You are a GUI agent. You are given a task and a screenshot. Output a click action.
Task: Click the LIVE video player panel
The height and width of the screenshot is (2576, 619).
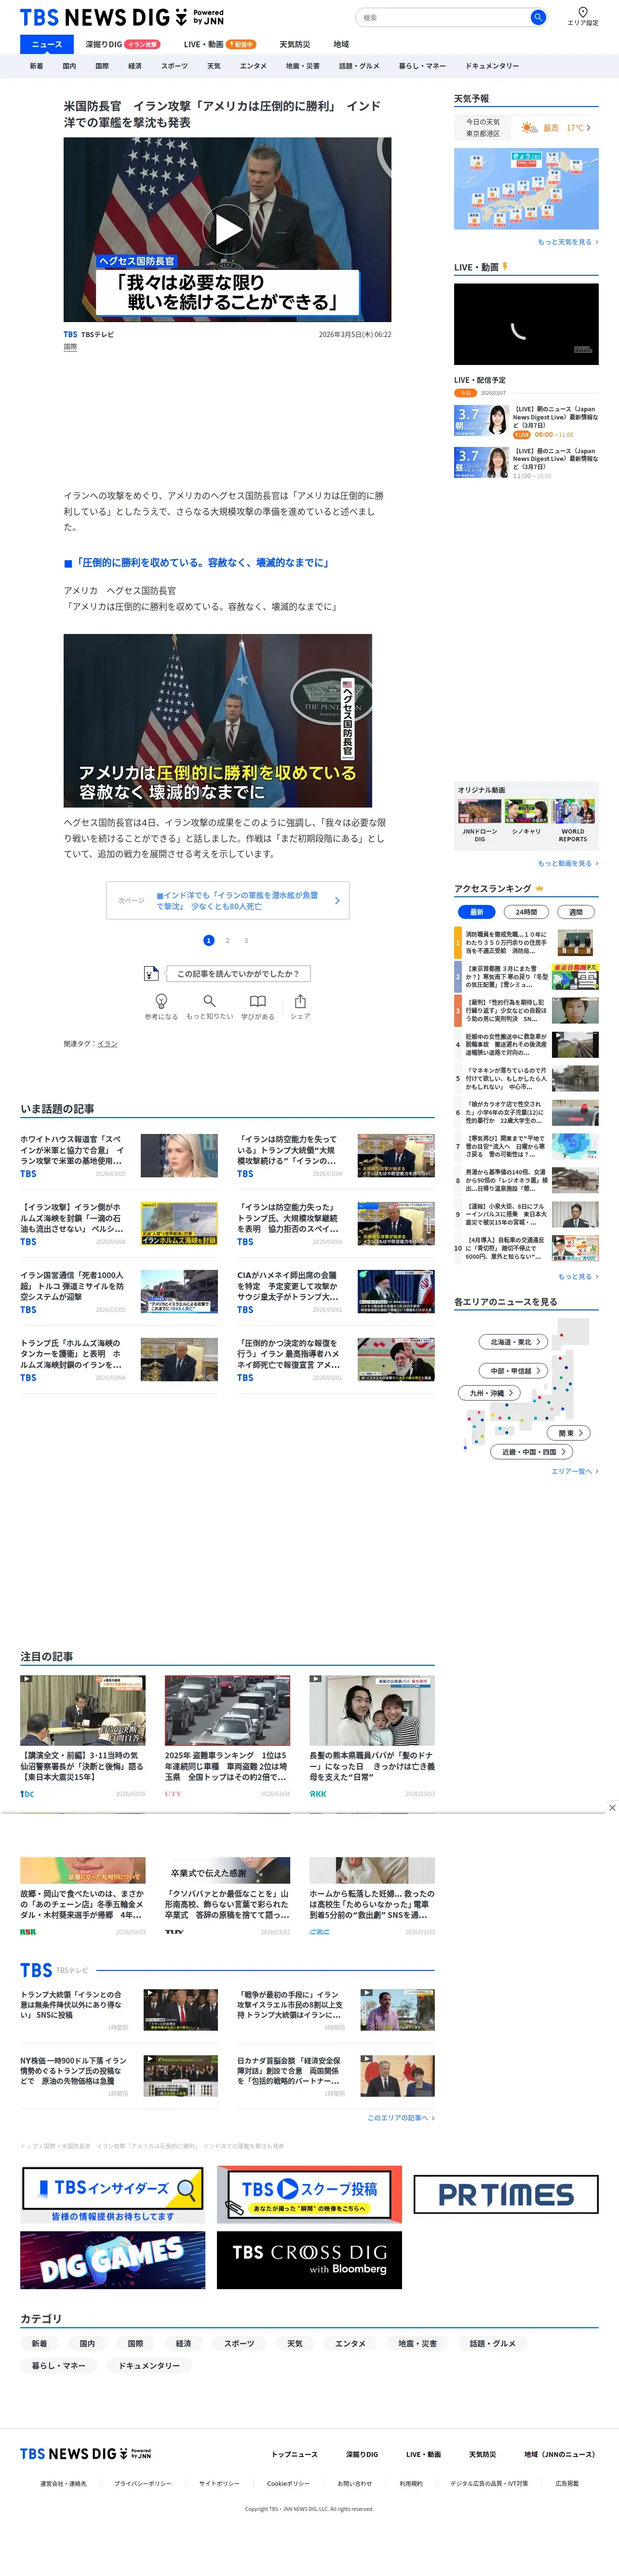pyautogui.click(x=526, y=323)
